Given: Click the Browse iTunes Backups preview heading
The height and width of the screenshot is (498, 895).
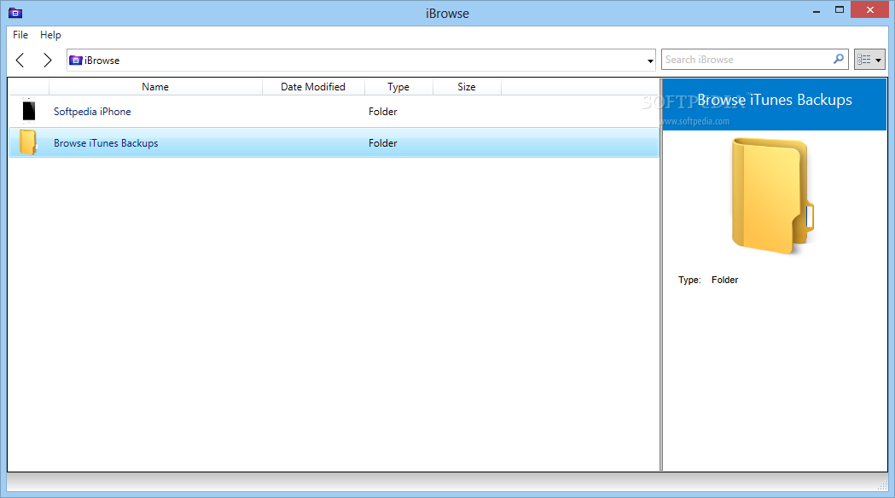Looking at the screenshot, I should point(775,100).
